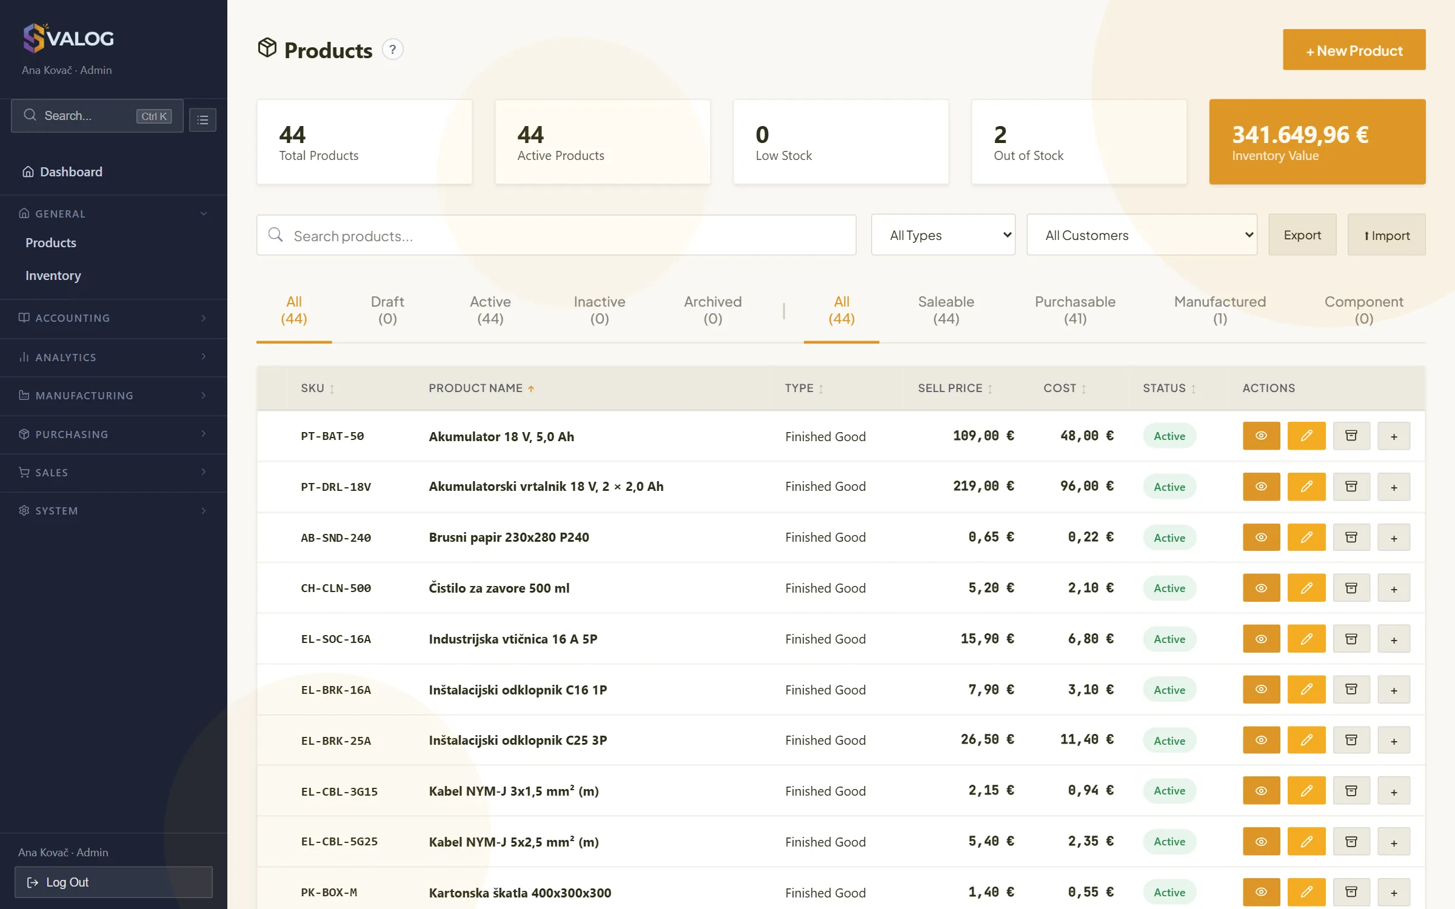This screenshot has width=1455, height=909.
Task: Switch to the Draft (0) status tab
Action: 387,310
